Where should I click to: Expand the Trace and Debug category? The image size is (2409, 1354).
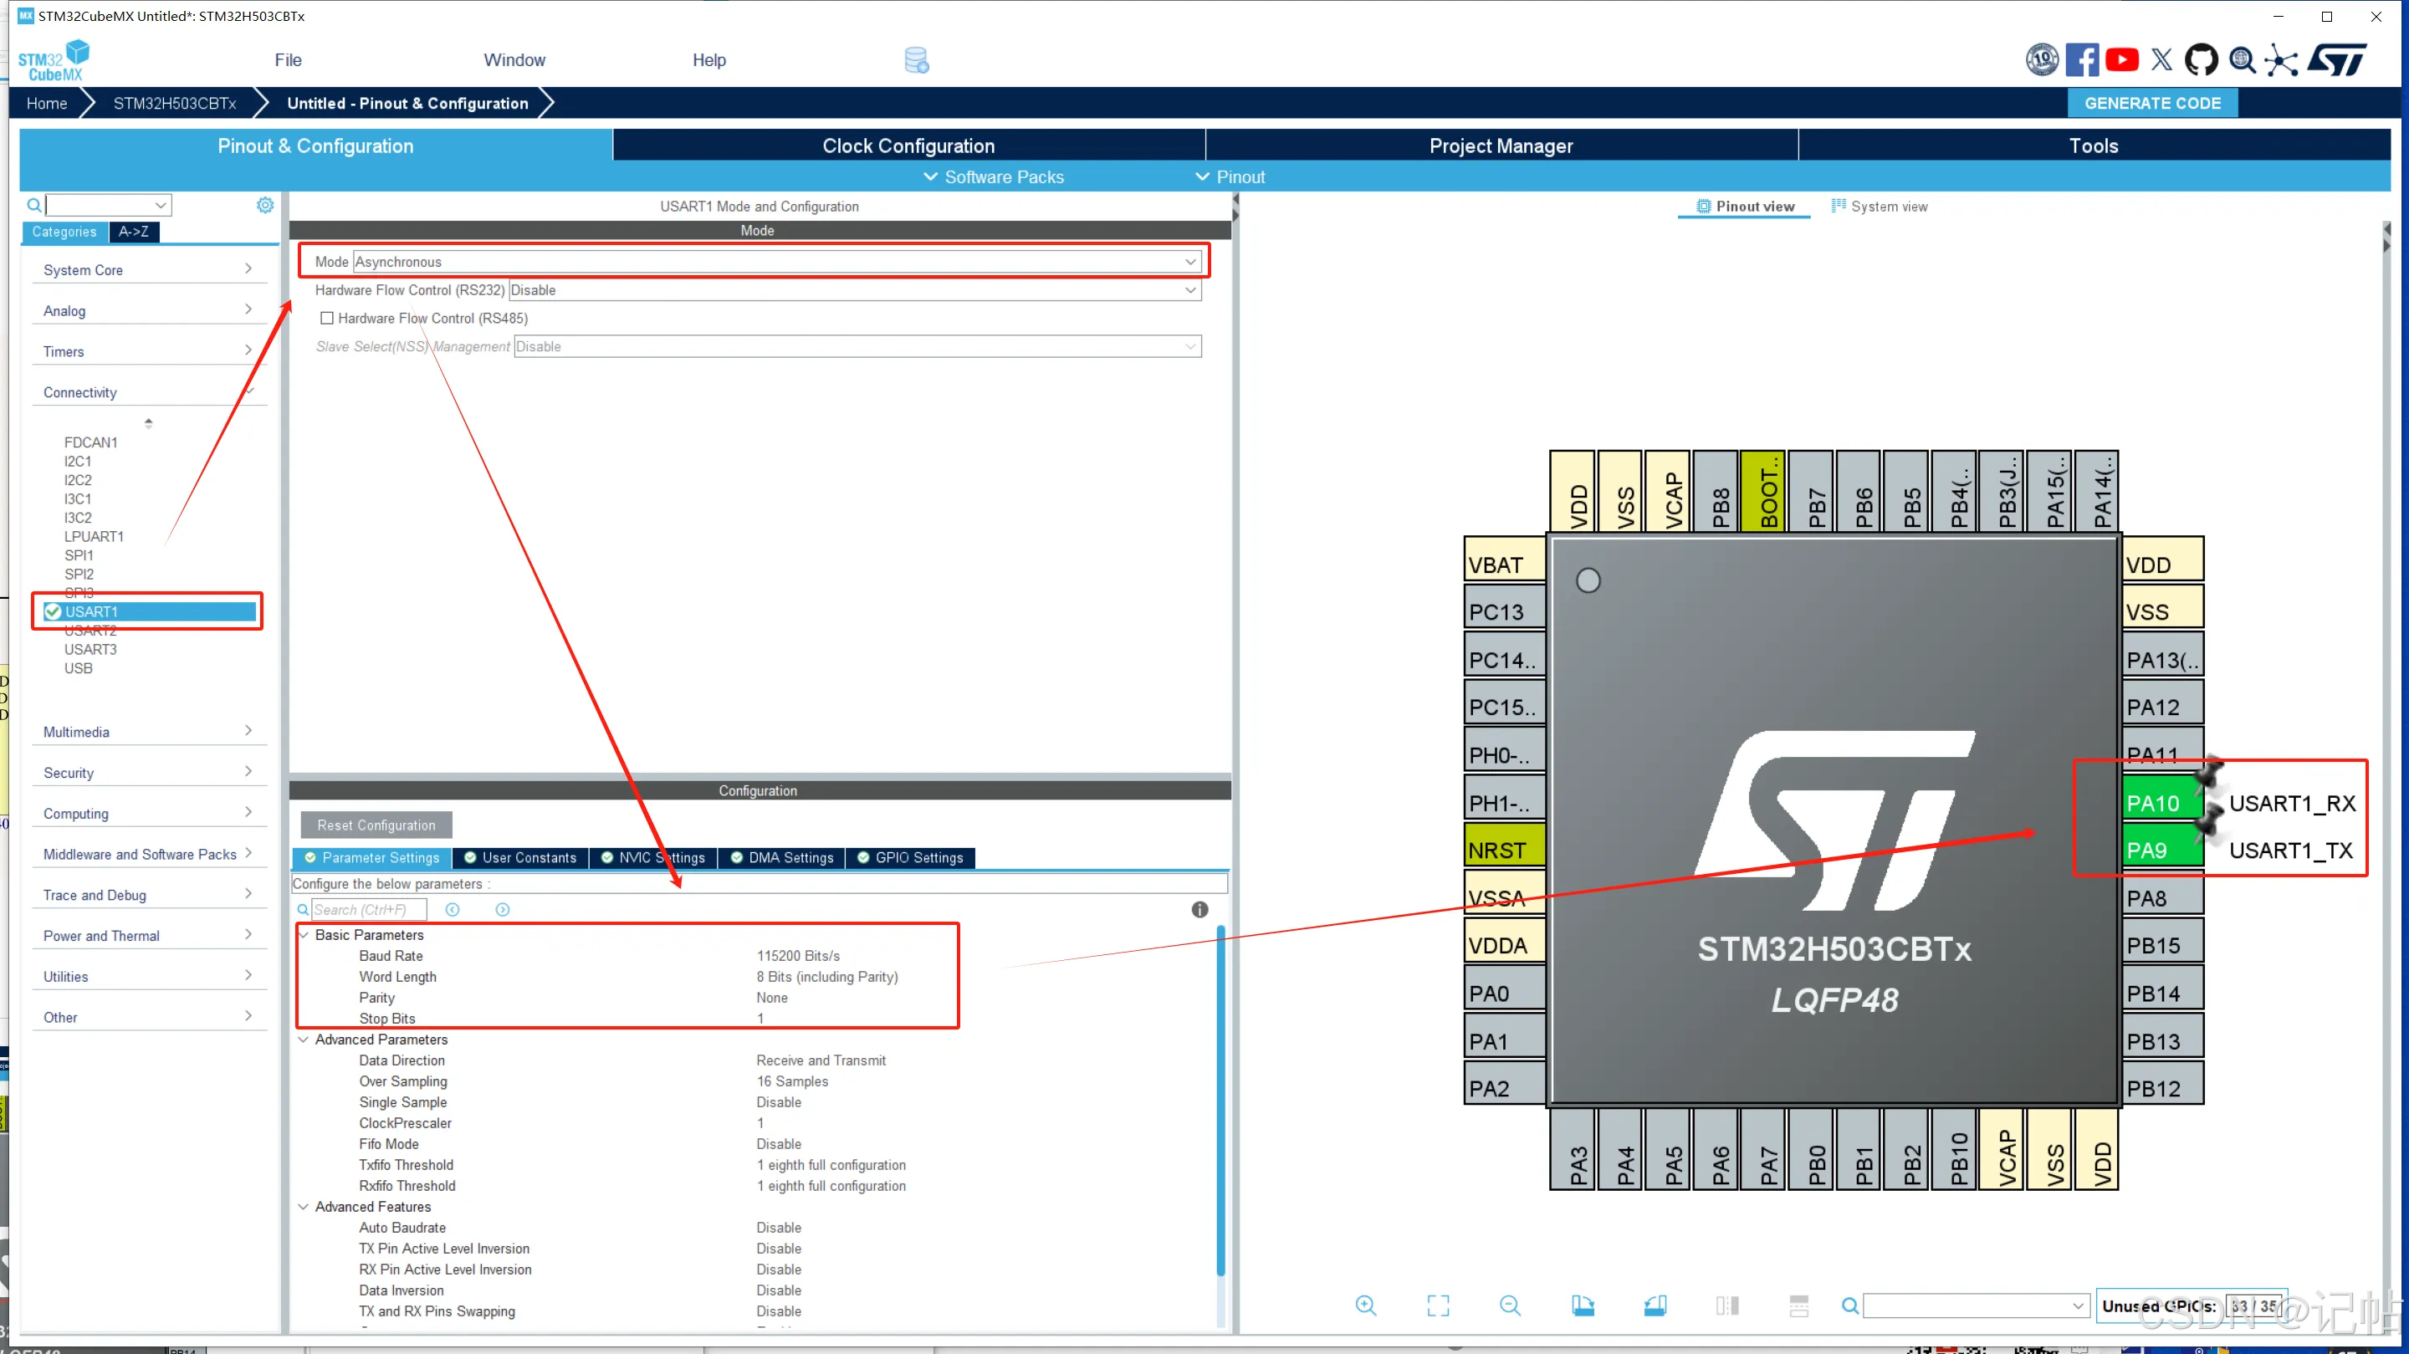pyautogui.click(x=148, y=895)
